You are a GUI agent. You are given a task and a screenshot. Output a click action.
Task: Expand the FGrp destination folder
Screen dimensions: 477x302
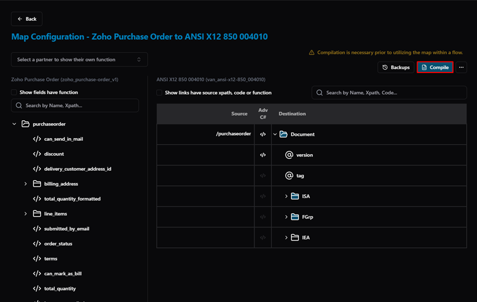(x=286, y=217)
